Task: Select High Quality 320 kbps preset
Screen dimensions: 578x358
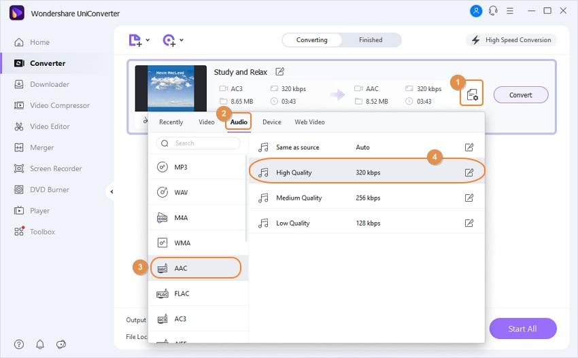Action: point(367,173)
